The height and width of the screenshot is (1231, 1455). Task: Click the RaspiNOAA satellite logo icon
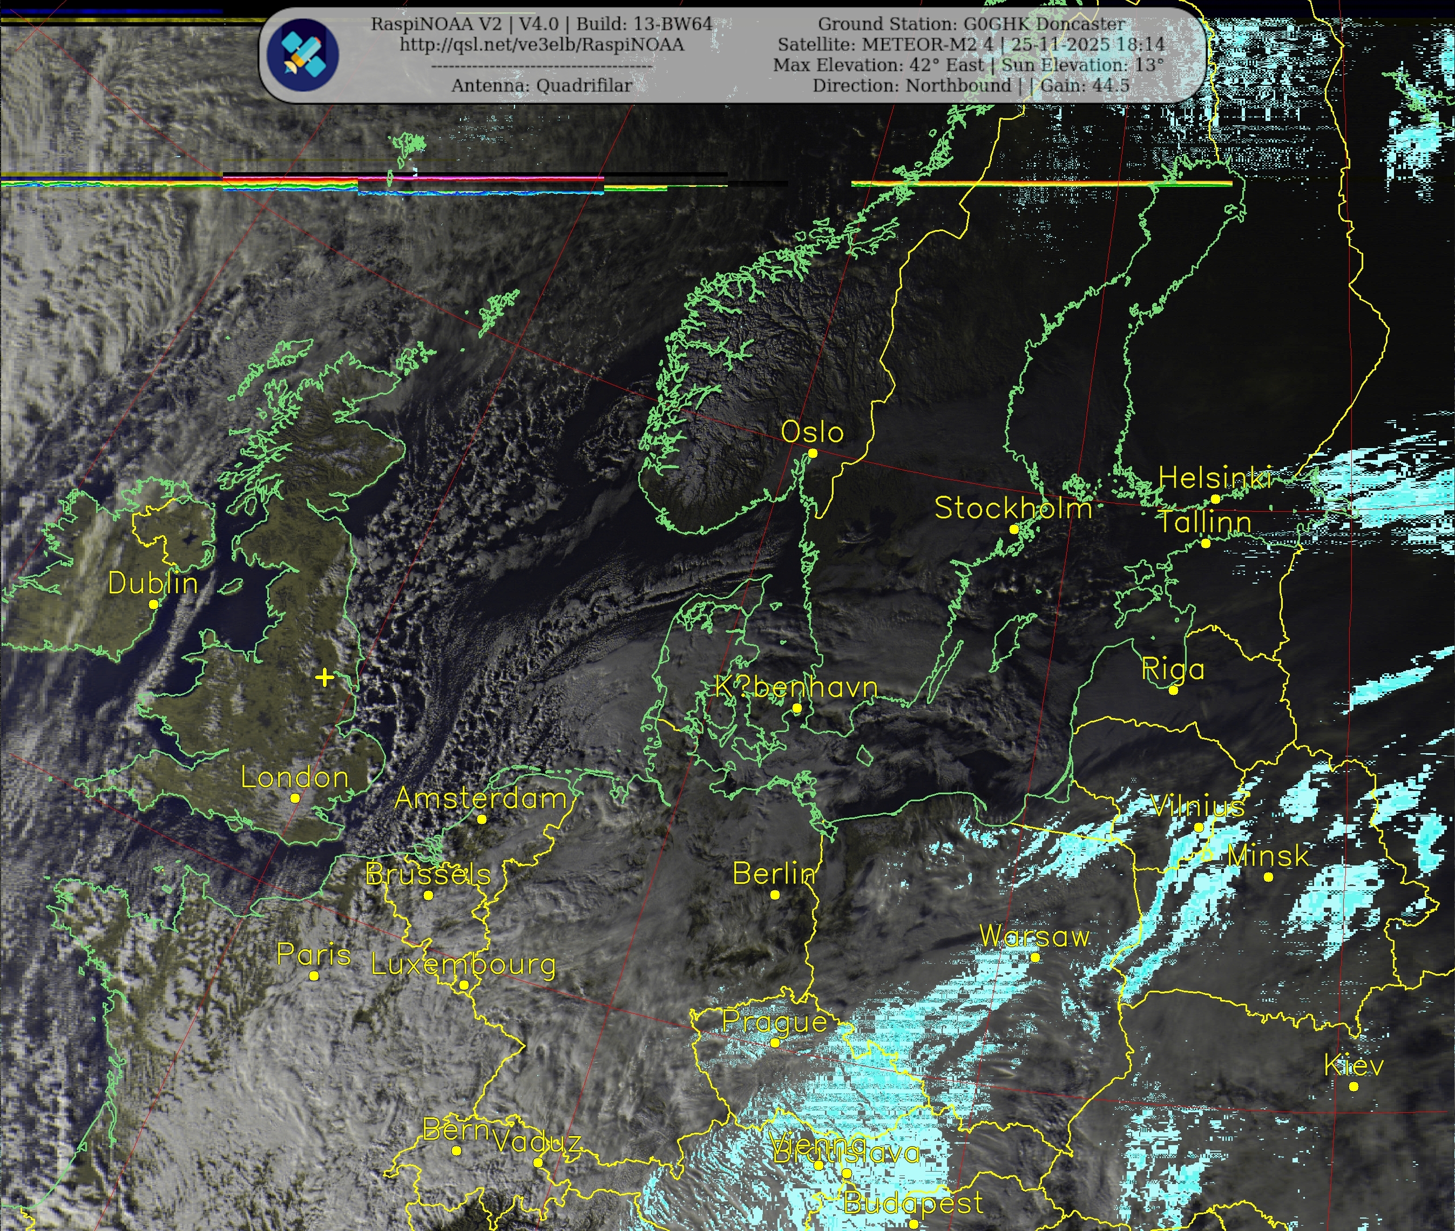click(x=303, y=55)
